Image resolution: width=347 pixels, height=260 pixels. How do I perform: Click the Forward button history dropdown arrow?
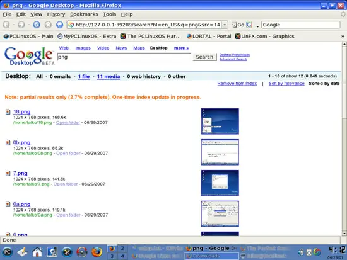tap(29, 25)
